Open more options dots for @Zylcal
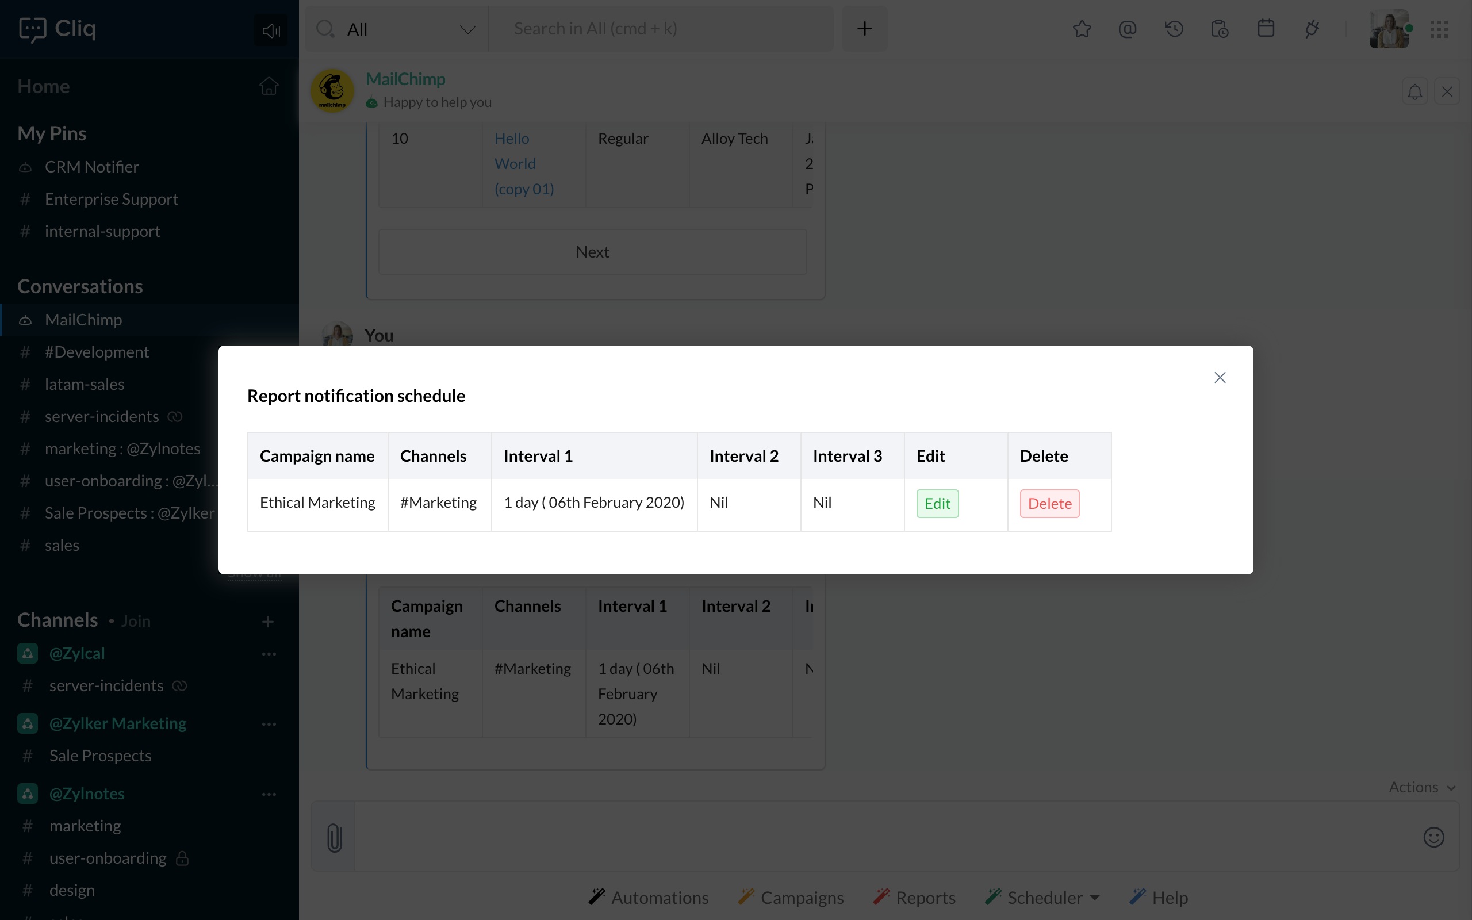The width and height of the screenshot is (1472, 920). tap(269, 654)
